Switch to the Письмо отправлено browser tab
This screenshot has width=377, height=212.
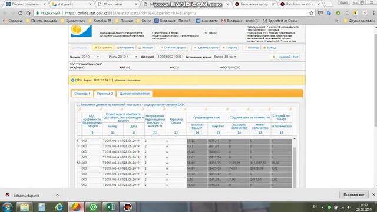pos(25,4)
